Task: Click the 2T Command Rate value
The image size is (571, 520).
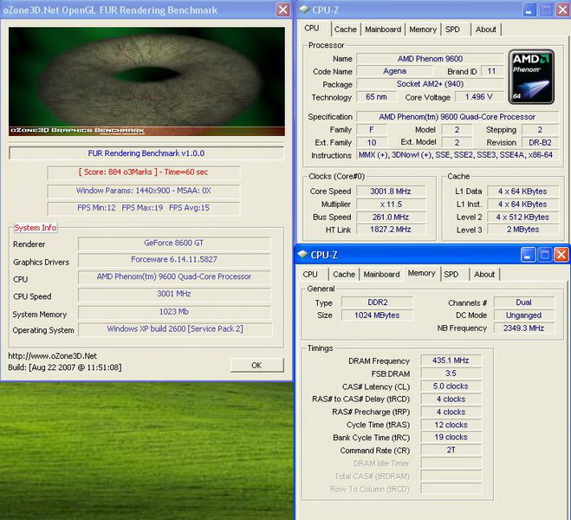Action: [x=451, y=450]
